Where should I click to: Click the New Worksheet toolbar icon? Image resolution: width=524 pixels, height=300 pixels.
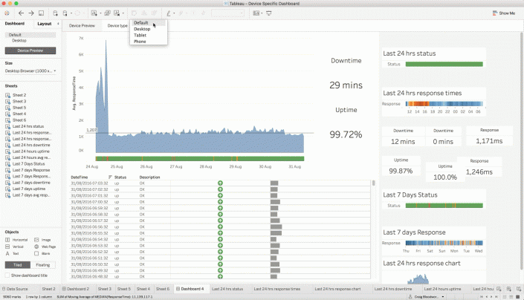pos(94,13)
